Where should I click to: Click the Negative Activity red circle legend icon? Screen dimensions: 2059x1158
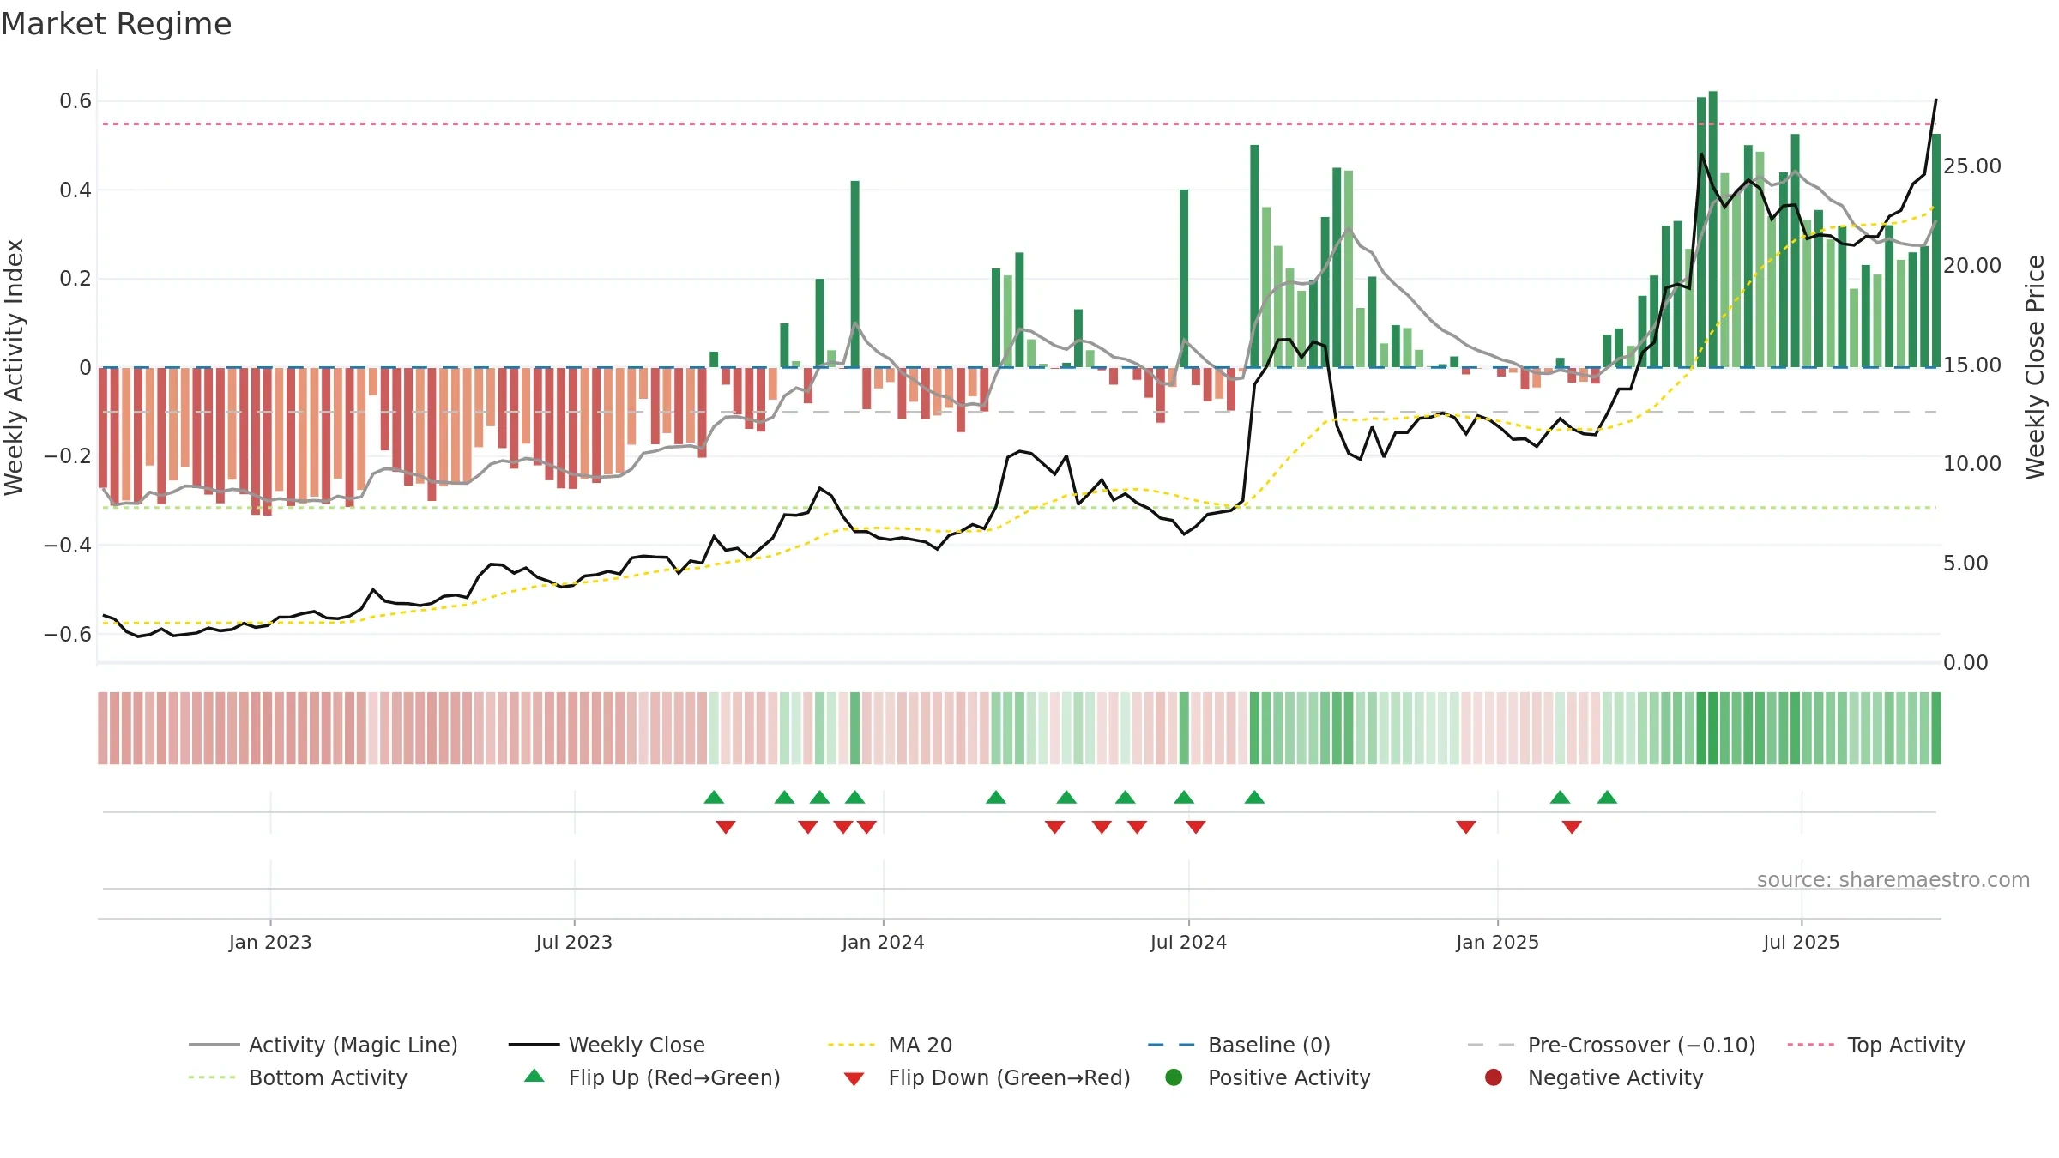1494,1077
